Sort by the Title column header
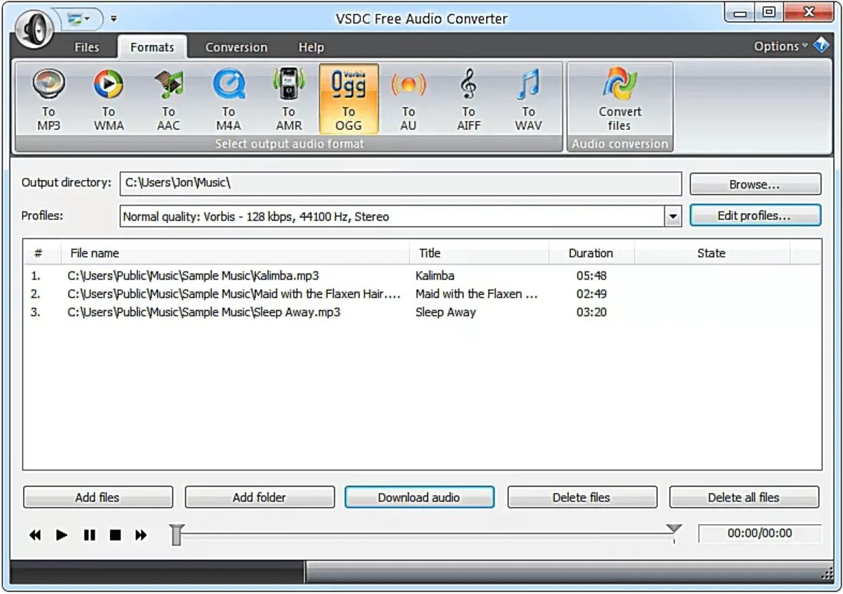 click(479, 253)
